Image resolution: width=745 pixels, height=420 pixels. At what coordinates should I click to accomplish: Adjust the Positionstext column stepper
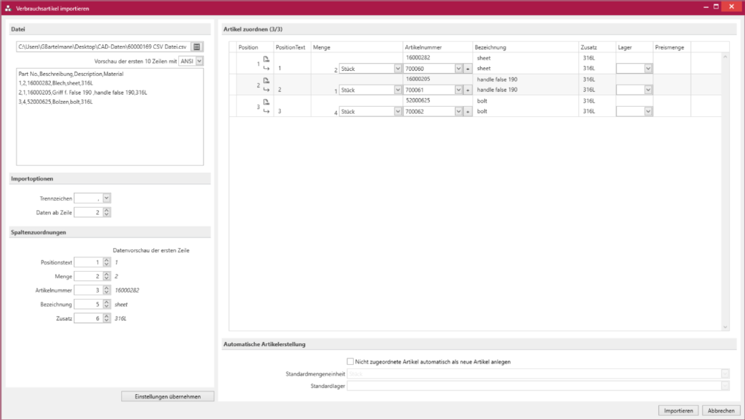[107, 262]
